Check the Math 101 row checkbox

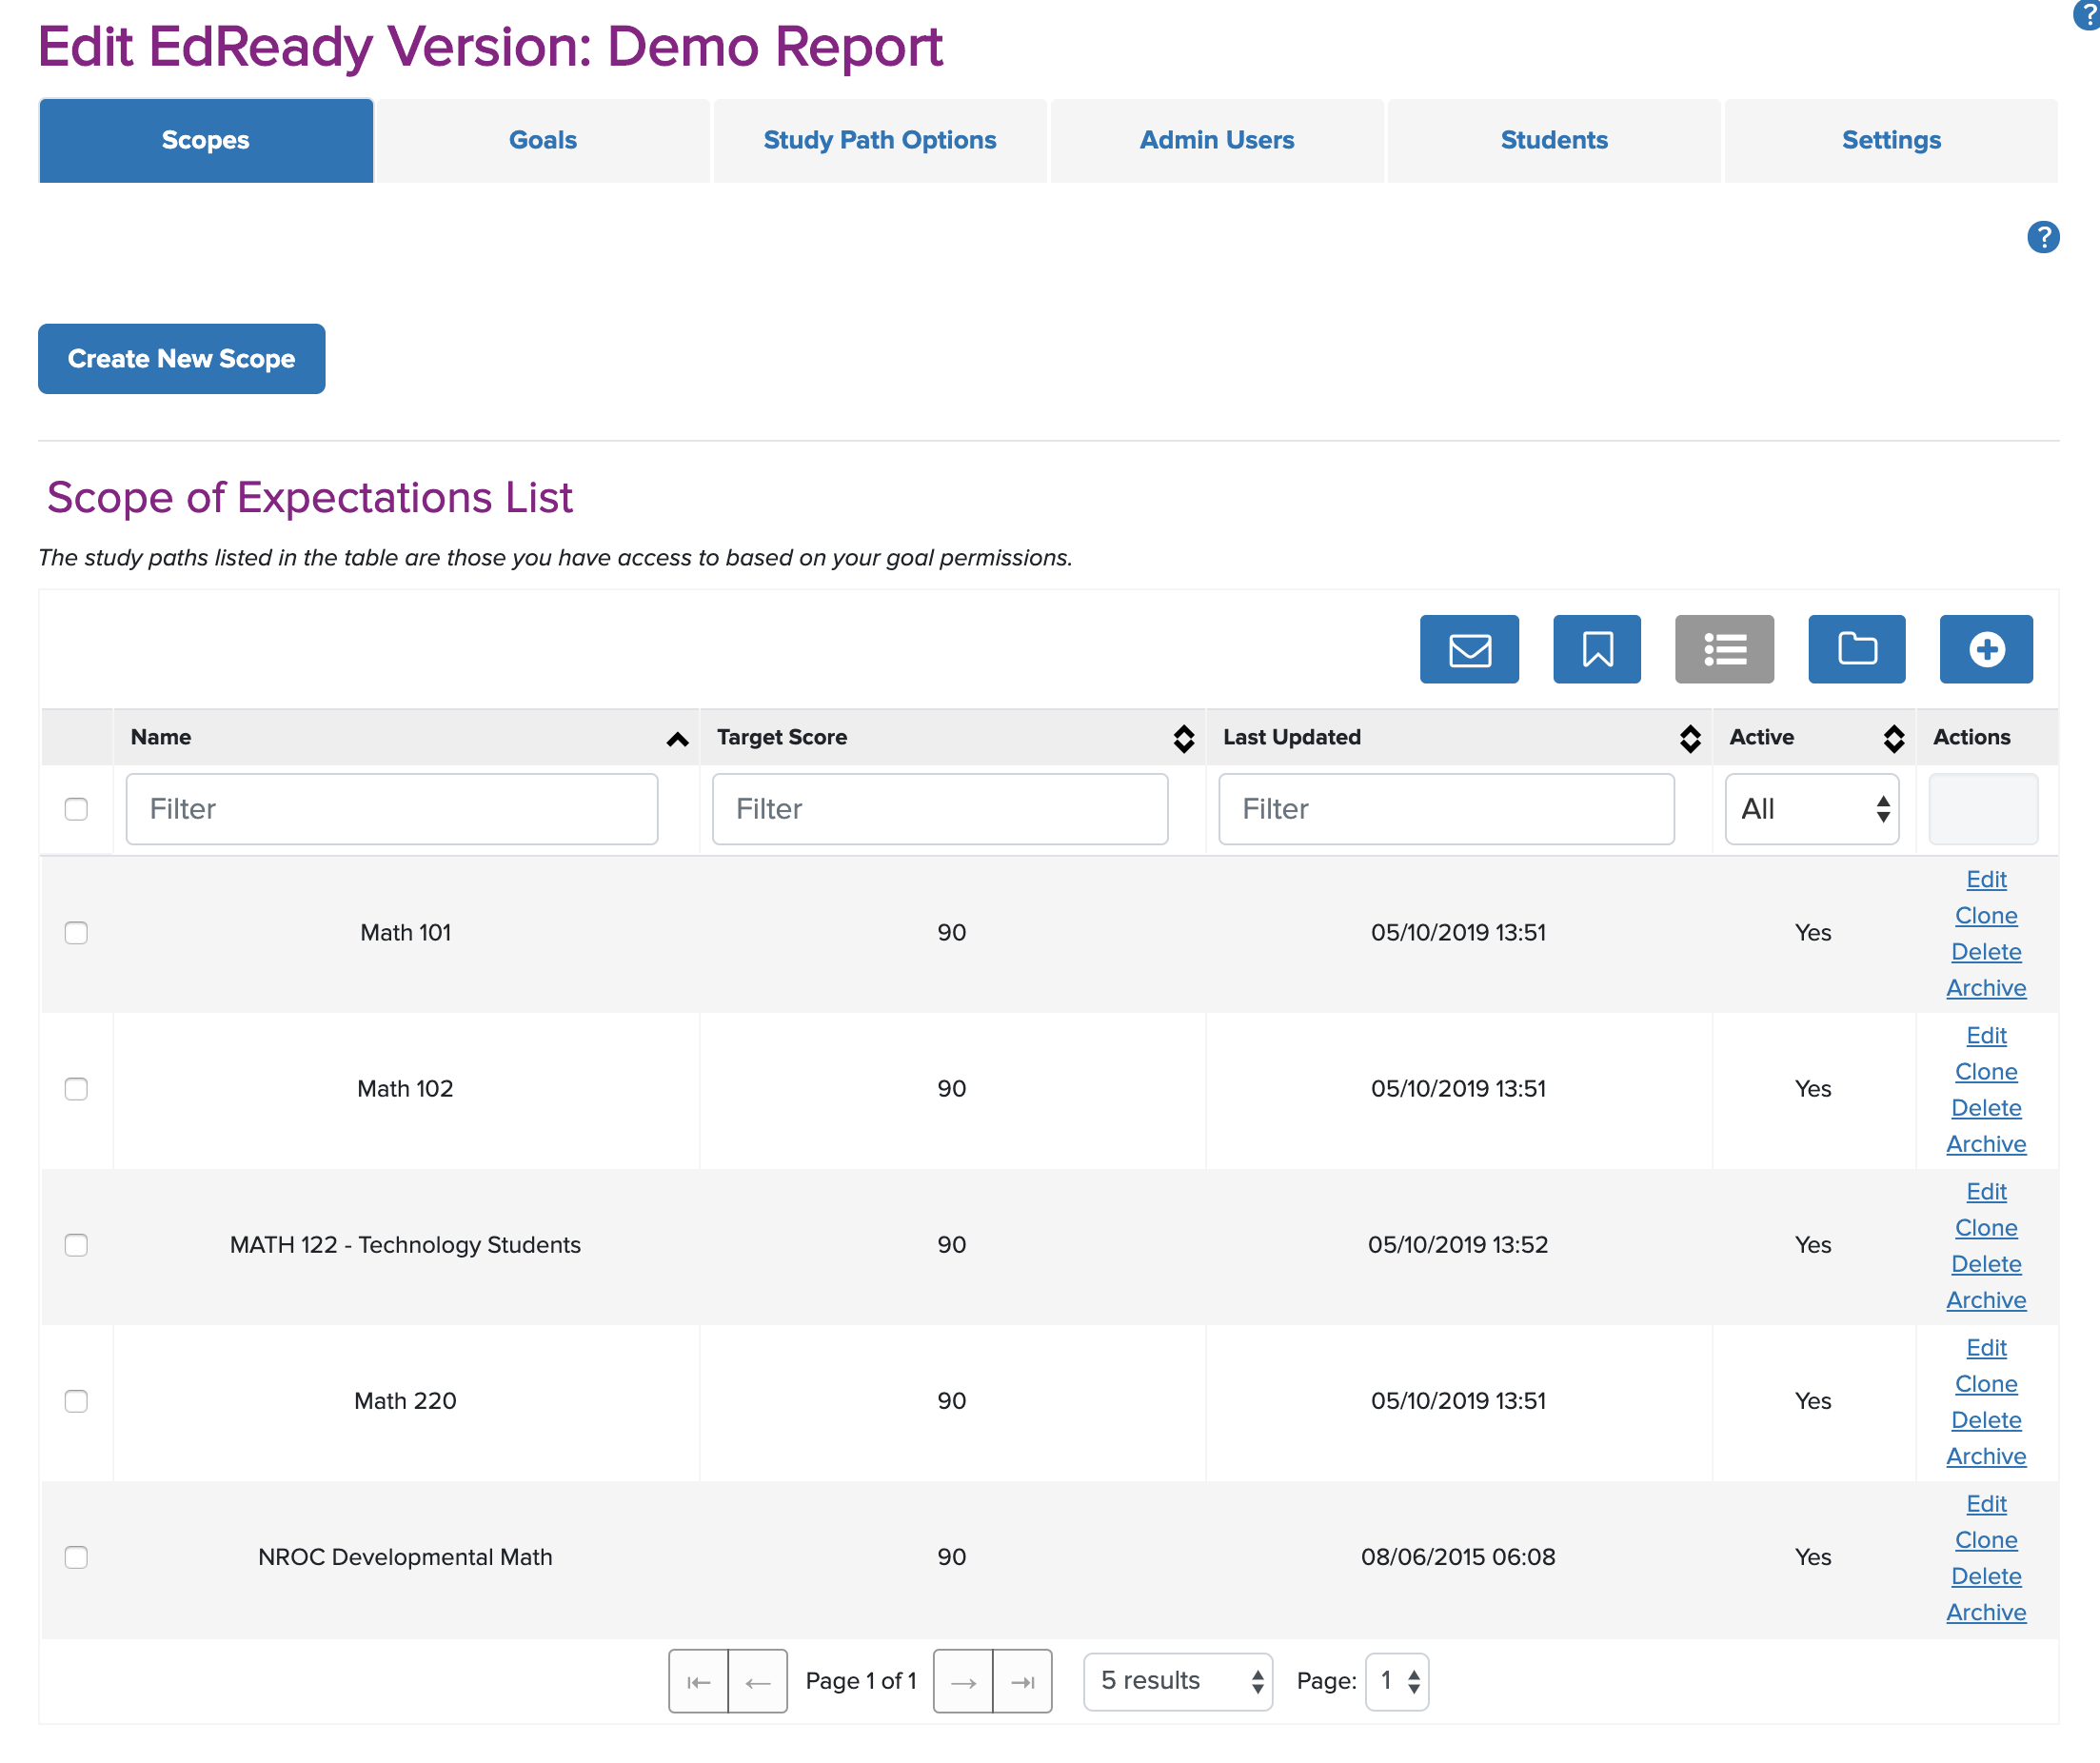pos(76,933)
